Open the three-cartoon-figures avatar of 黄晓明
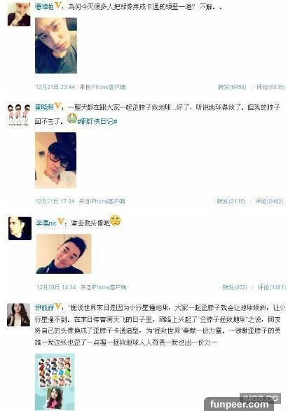 pyautogui.click(x=19, y=114)
